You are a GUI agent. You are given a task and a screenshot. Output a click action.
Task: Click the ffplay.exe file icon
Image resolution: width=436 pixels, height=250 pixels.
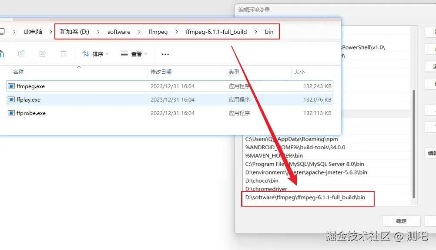11,99
